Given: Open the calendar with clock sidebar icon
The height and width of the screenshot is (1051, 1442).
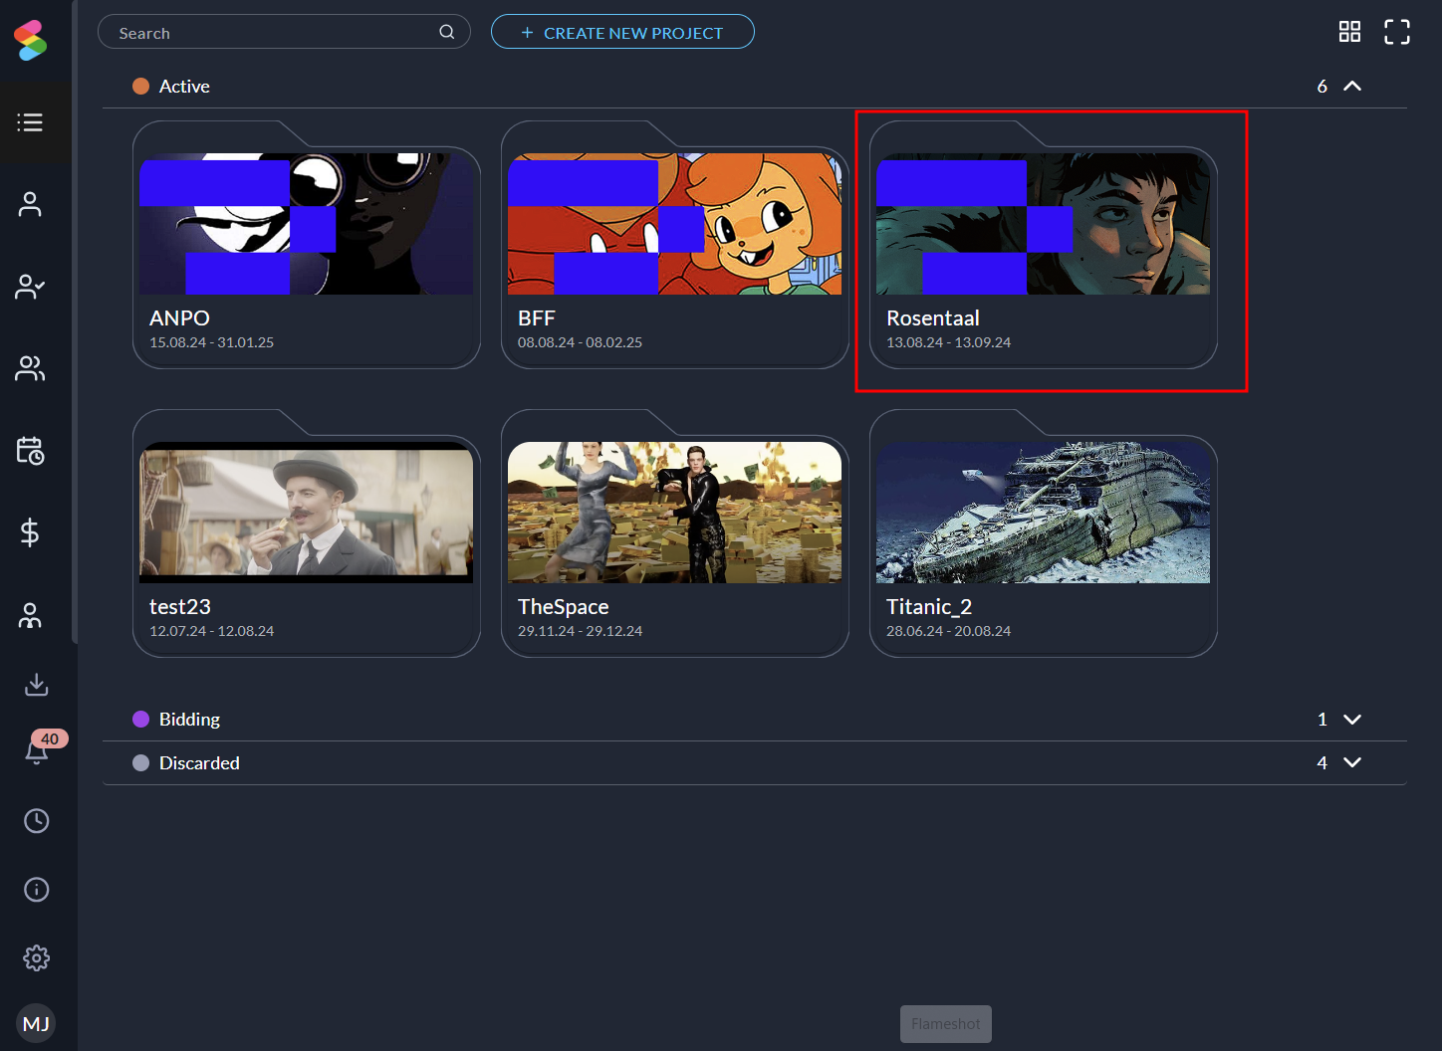Looking at the screenshot, I should [30, 450].
